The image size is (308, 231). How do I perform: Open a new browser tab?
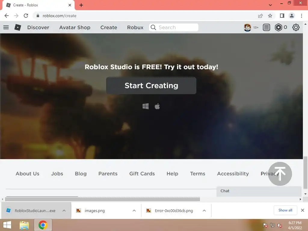81,5
